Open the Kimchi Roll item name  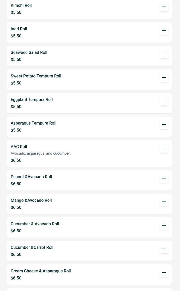[x=21, y=5]
